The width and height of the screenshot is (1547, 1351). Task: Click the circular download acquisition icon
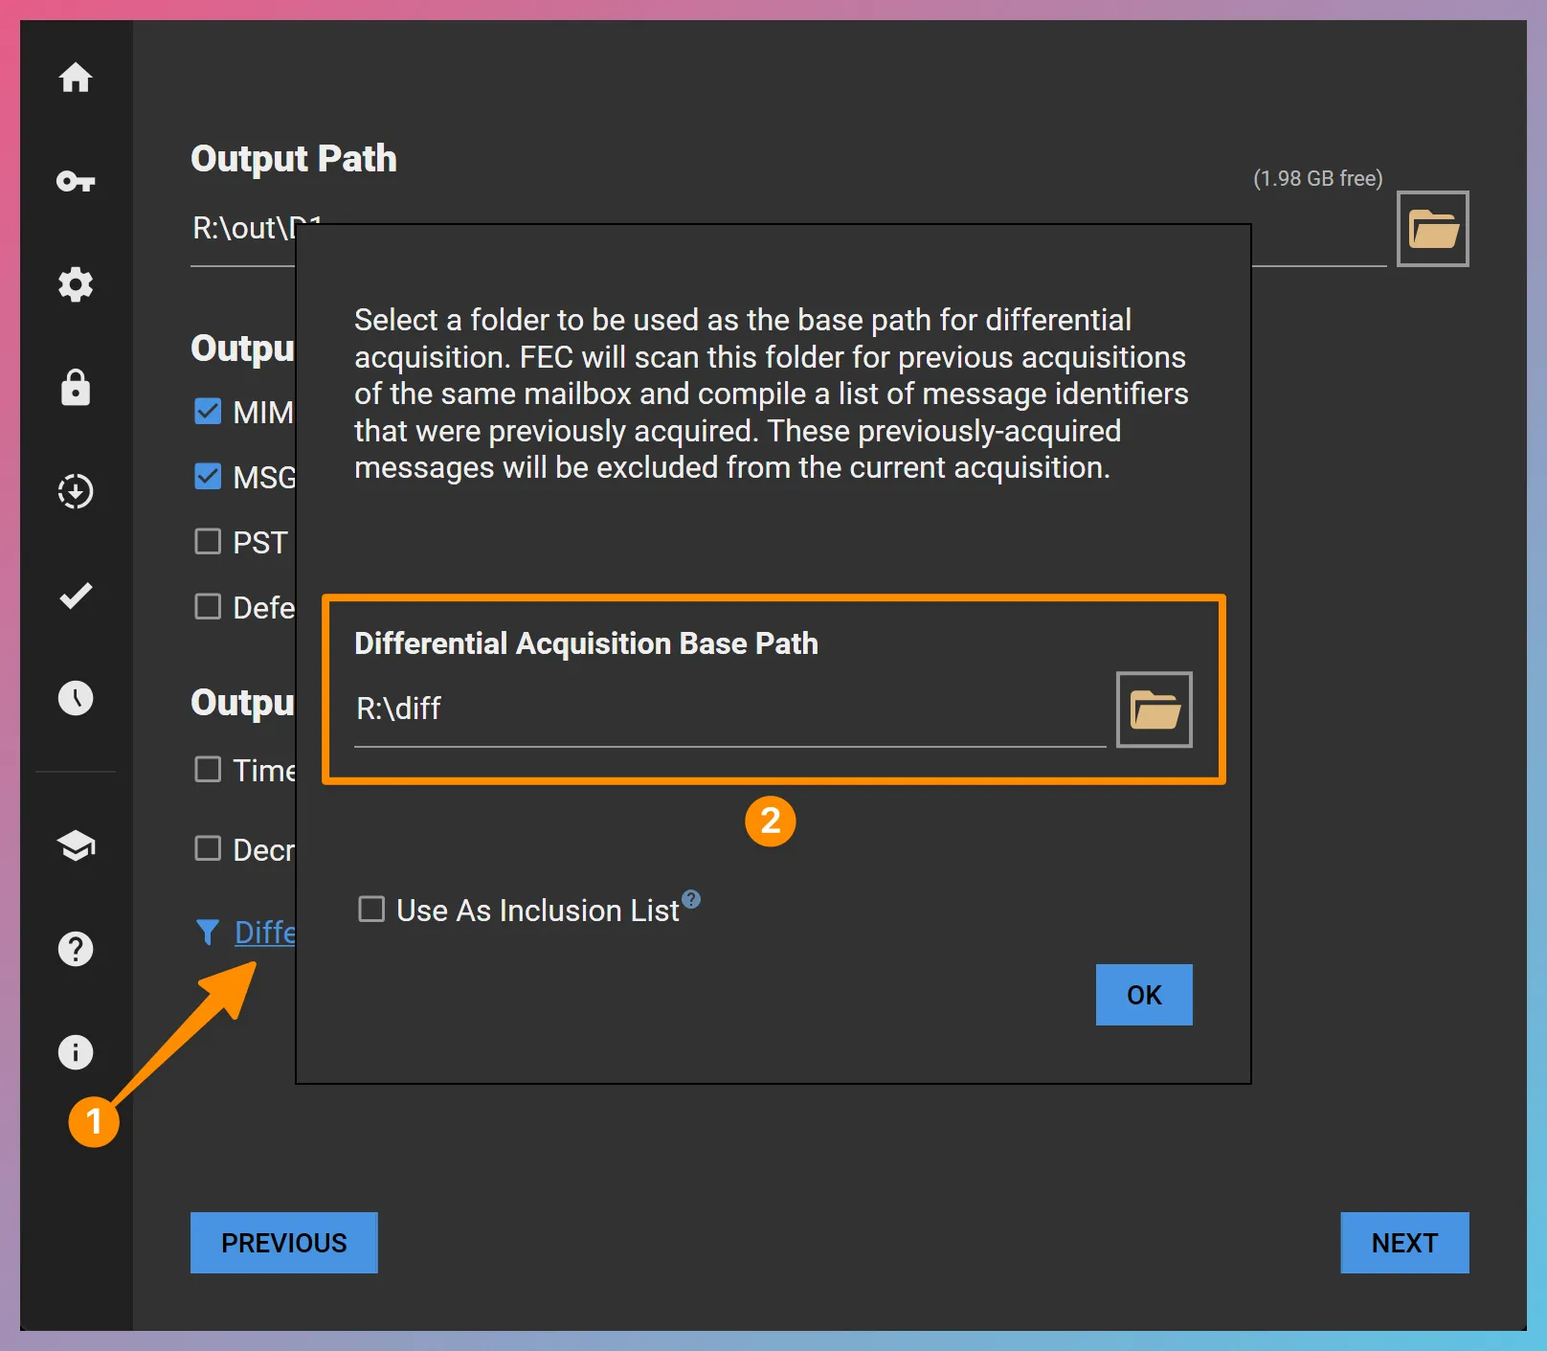coord(76,491)
